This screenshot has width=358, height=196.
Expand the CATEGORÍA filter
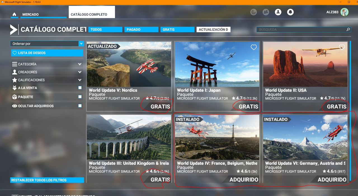coord(47,64)
